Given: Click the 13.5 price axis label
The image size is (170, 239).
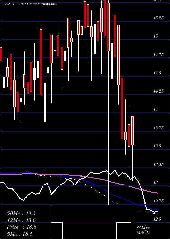Looking at the screenshot, I should (x=157, y=146).
